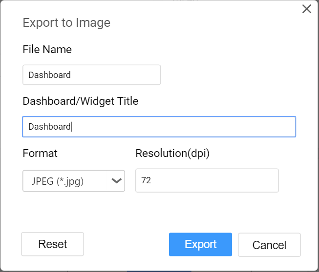Click the blue Export button
Screen dimensions: 319x272
(x=200, y=244)
